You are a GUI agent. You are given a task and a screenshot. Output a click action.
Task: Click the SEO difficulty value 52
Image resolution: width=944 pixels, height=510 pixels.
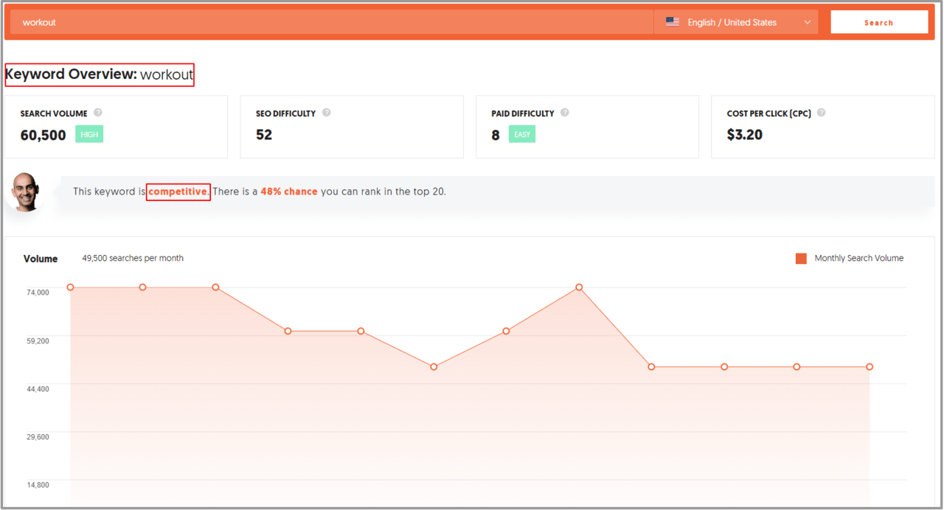pyautogui.click(x=264, y=135)
